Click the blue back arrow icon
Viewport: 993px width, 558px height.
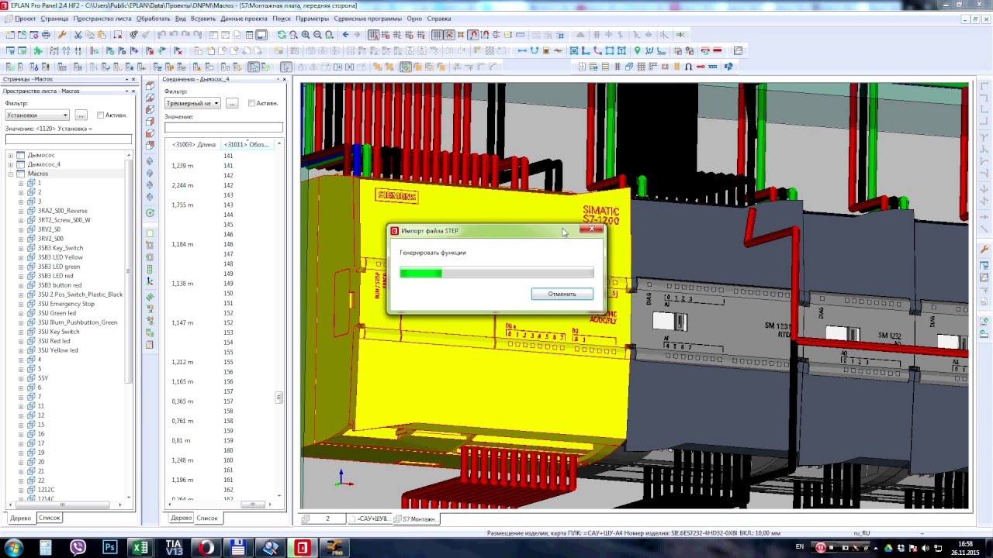coord(346,35)
